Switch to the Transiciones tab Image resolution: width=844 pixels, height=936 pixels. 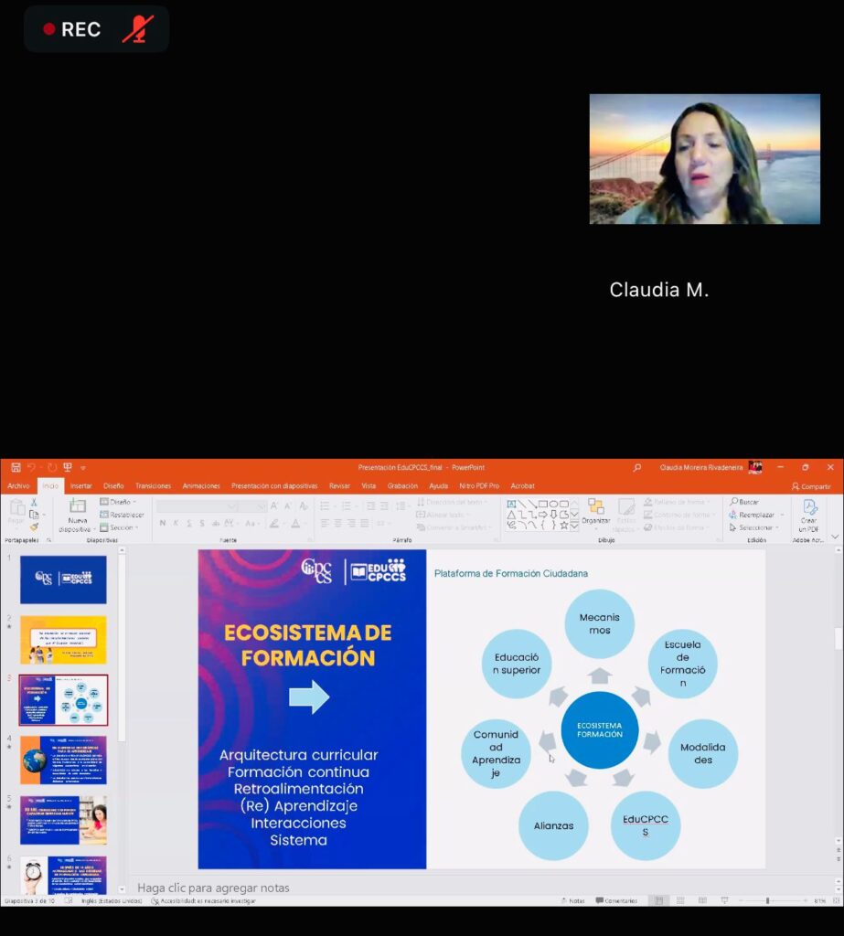[x=153, y=485]
